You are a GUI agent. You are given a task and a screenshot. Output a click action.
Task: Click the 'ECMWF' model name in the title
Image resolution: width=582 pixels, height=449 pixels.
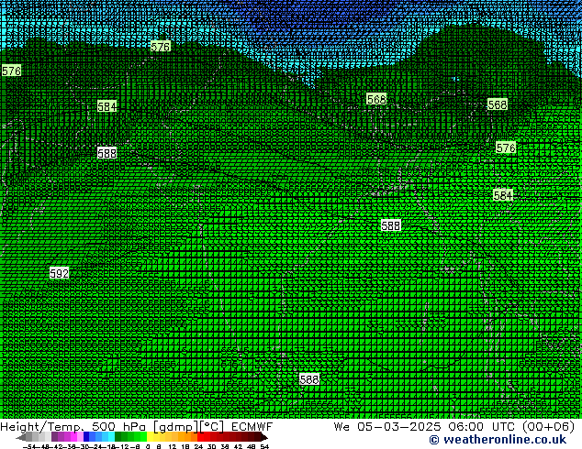pyautogui.click(x=252, y=427)
